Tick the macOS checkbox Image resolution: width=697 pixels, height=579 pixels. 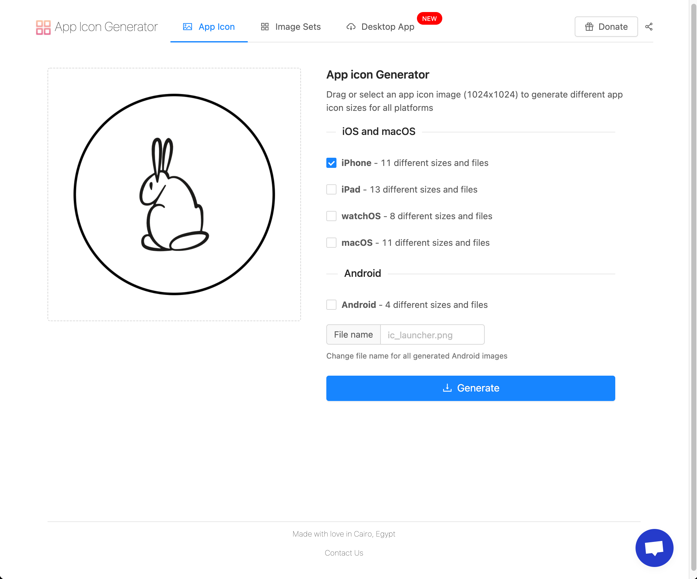(331, 243)
